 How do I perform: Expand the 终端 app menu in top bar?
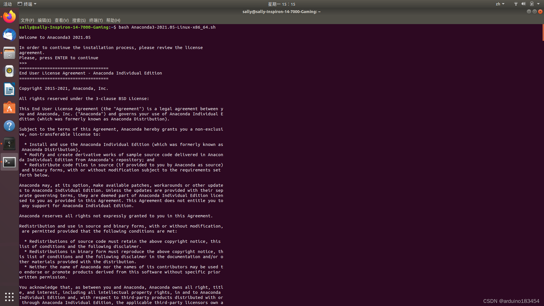click(x=27, y=4)
